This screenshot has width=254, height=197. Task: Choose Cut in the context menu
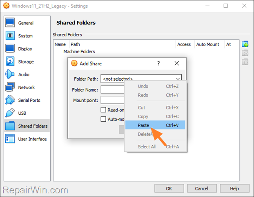pos(155,107)
